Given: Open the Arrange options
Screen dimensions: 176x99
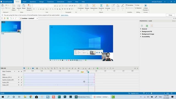Looking at the screenshot, I should coord(108,7).
